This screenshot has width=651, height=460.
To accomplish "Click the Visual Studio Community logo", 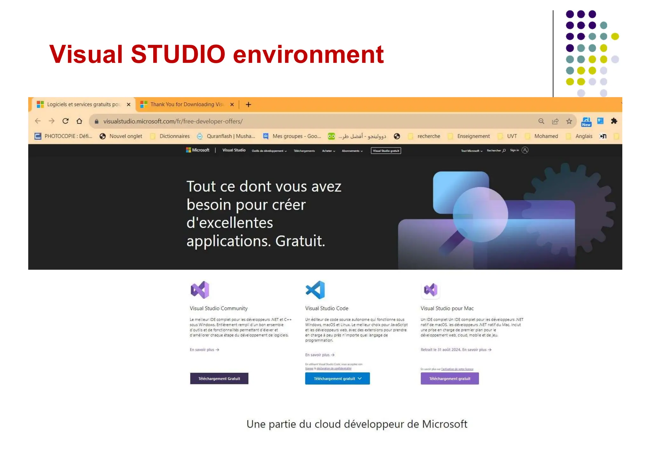I will point(200,290).
